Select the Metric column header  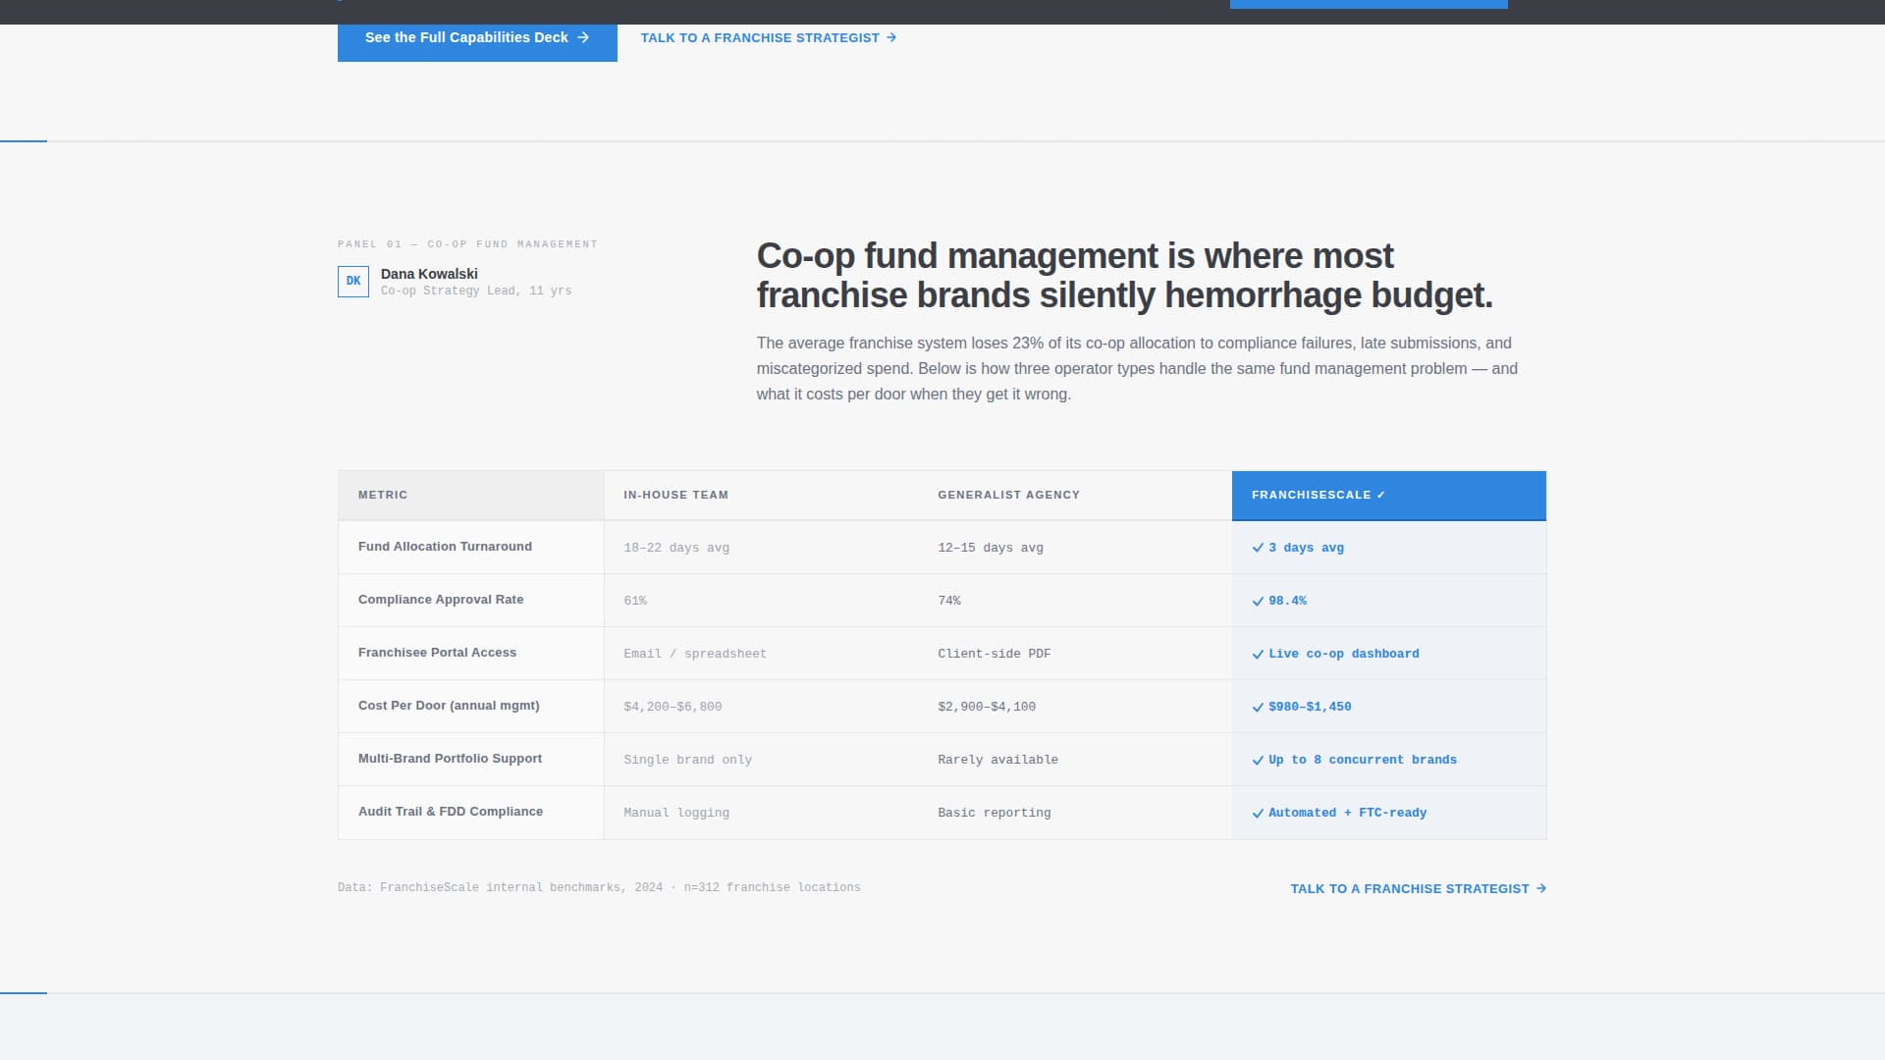471,495
